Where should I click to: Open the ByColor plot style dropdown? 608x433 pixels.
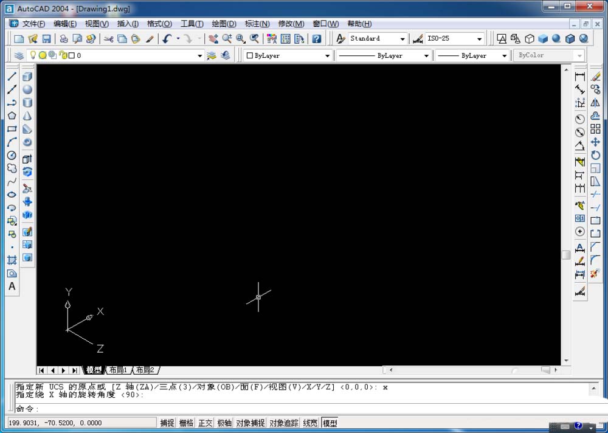(579, 55)
